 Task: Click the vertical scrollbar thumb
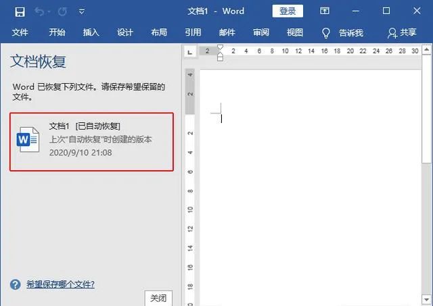[427, 108]
